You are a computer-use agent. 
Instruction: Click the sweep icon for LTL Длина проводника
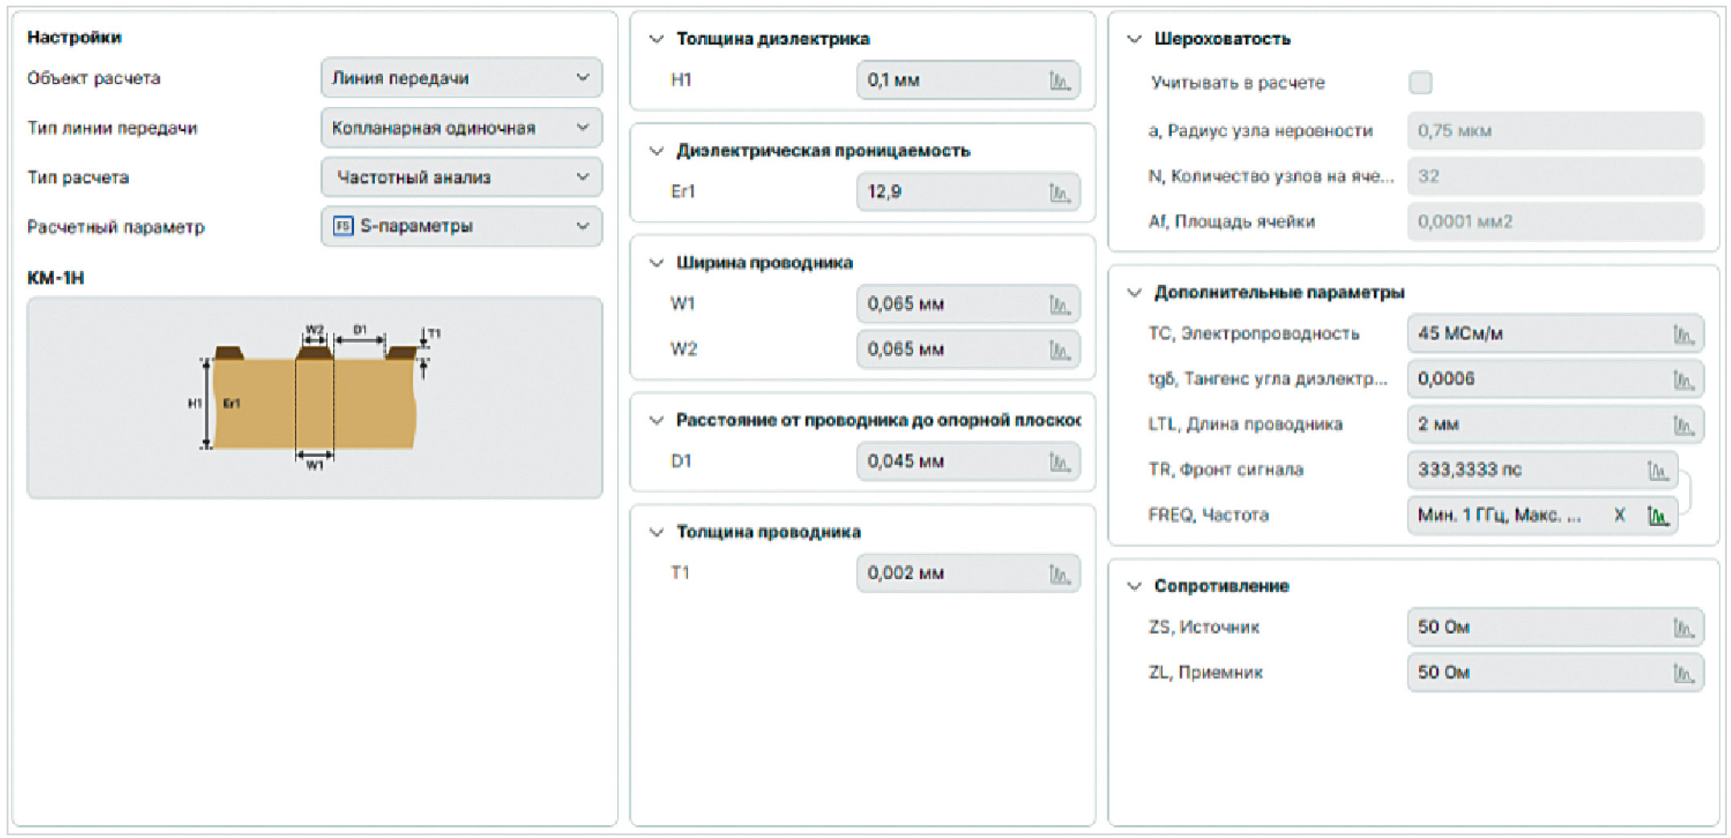pyautogui.click(x=1684, y=425)
